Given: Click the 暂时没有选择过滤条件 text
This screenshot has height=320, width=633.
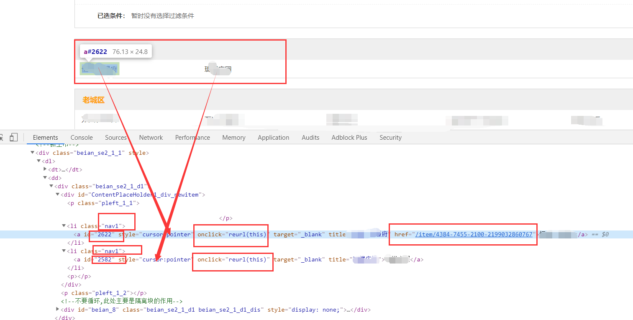Looking at the screenshot, I should click(x=163, y=16).
